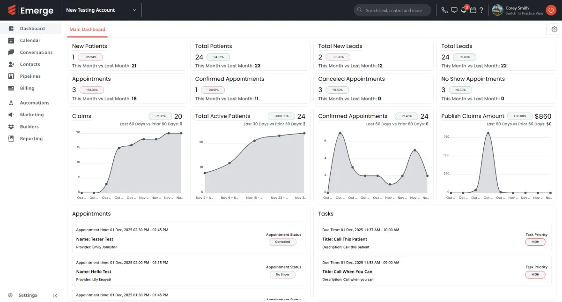Click the phone dialer icon in top bar
The image size is (562, 302).
pos(444,10)
